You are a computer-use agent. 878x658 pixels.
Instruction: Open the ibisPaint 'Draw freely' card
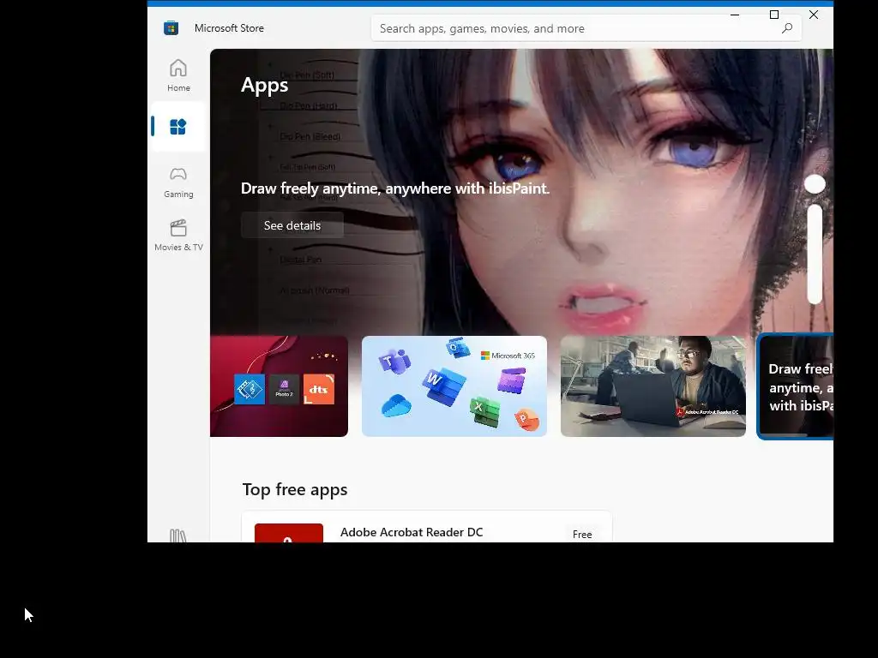(796, 386)
